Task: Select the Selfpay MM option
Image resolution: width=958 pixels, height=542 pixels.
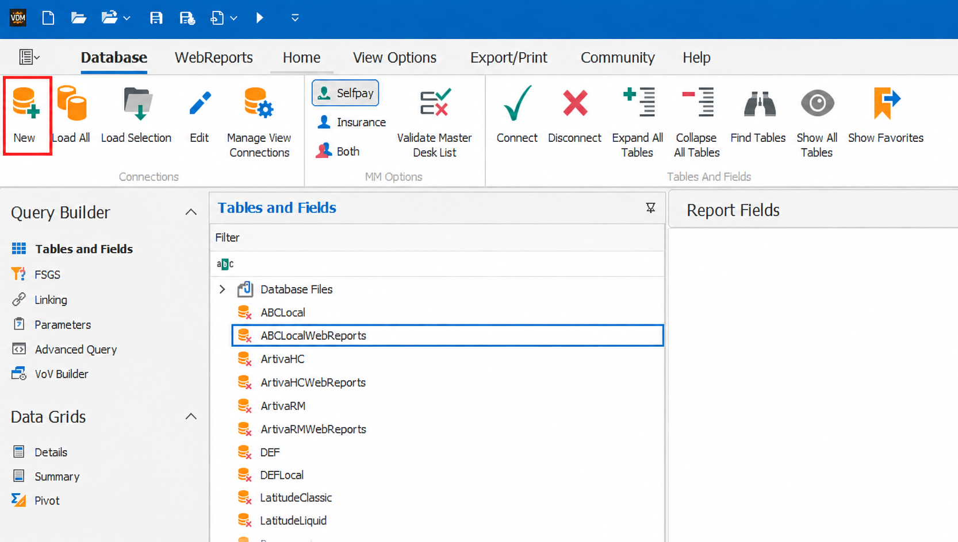Action: click(346, 93)
